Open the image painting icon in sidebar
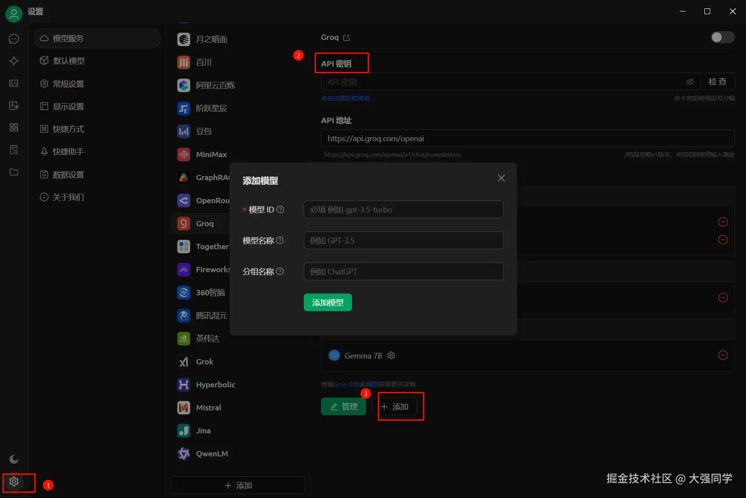Screen dimensions: 746x498 click(14, 83)
